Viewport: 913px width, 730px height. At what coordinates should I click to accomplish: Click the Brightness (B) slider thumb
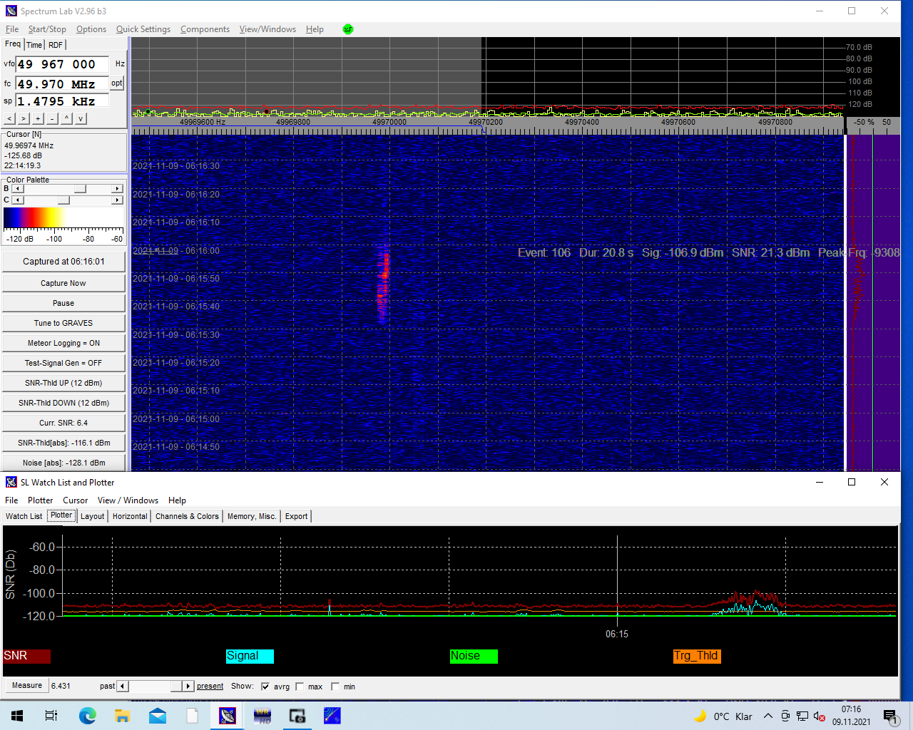coord(81,189)
